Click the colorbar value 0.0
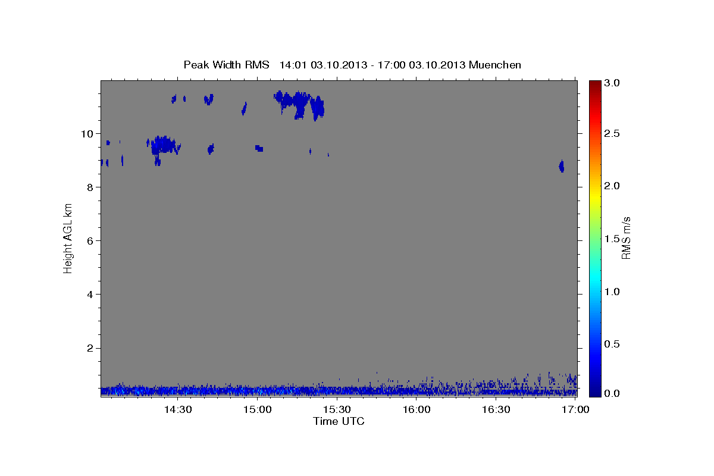The image size is (714, 476). [612, 393]
